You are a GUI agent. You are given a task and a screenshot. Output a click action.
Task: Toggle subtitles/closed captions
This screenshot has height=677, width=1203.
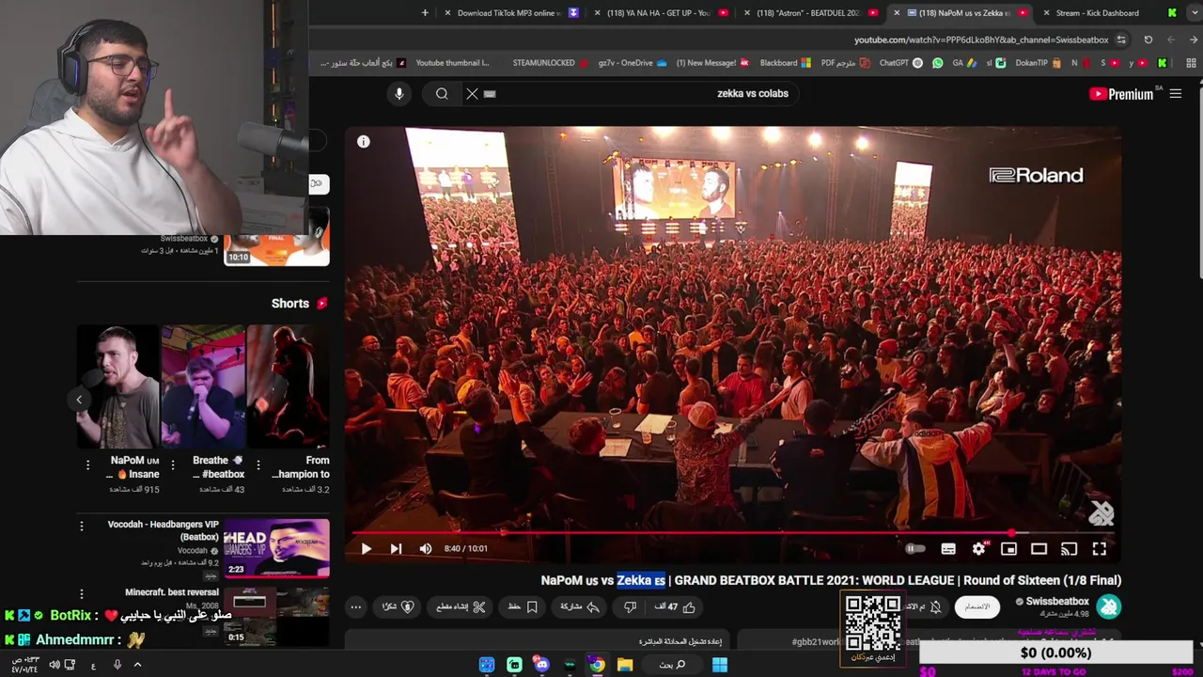948,549
